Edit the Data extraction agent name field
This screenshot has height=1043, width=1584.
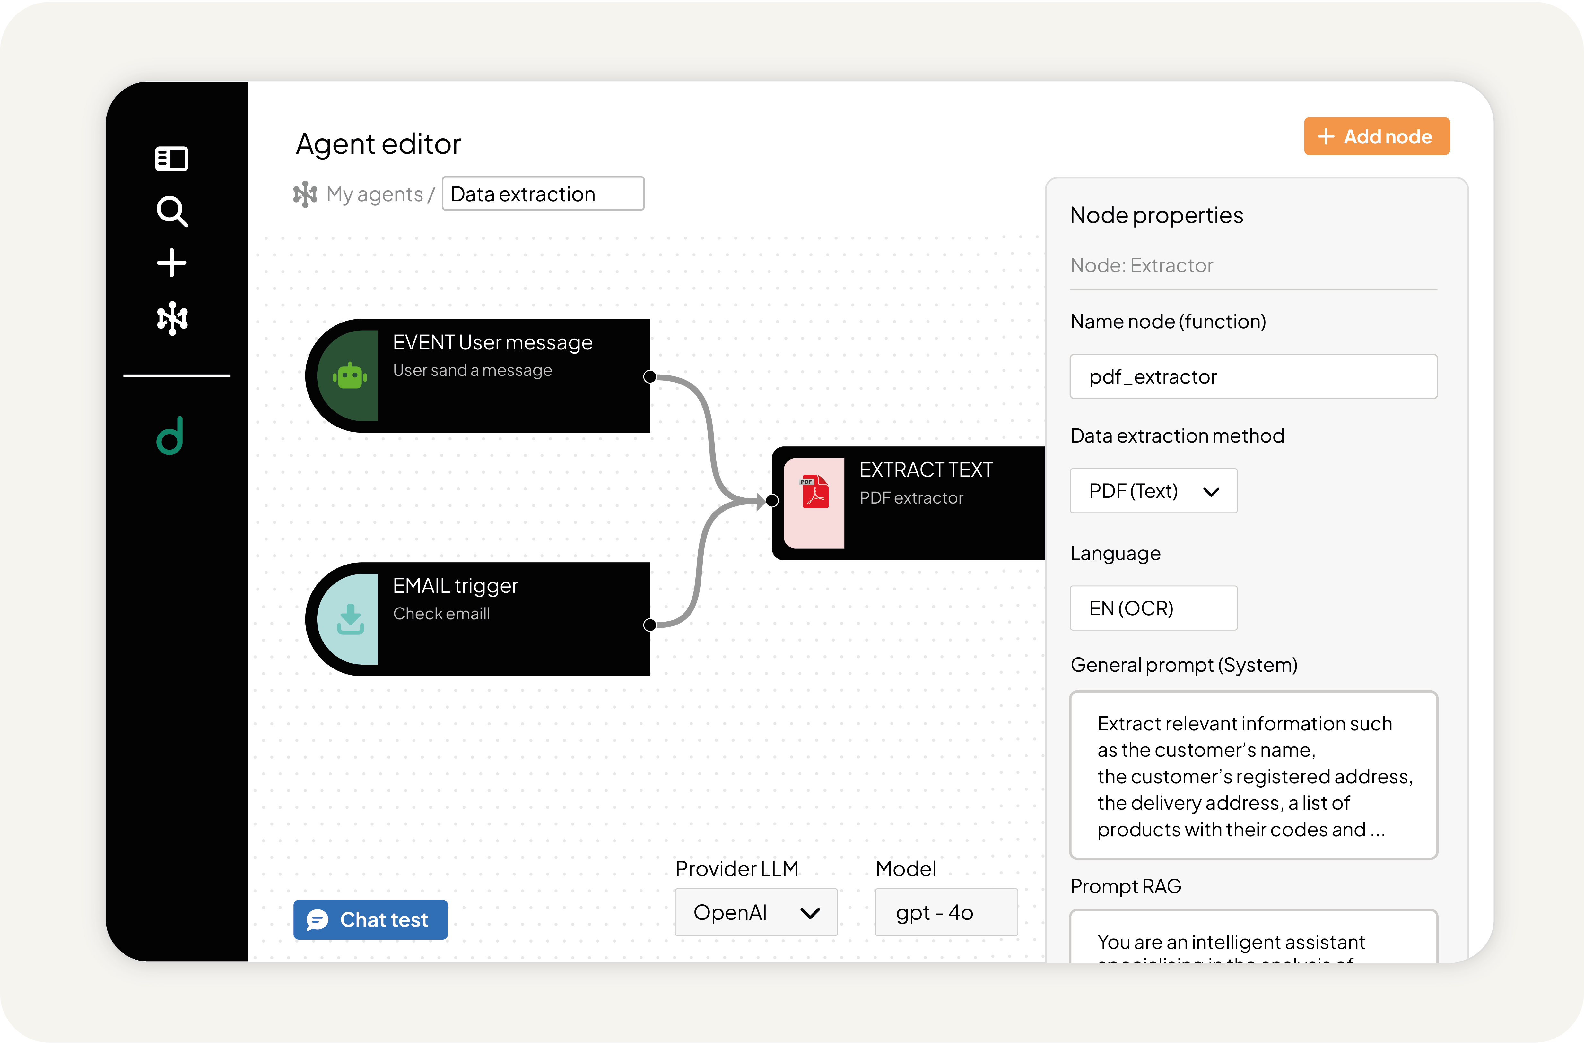click(543, 194)
